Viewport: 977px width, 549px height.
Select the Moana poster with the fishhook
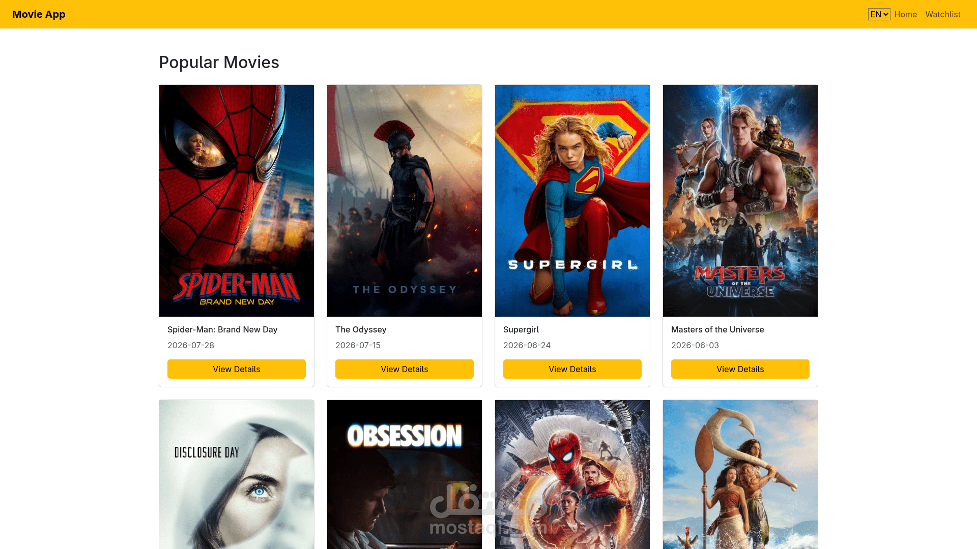click(740, 474)
